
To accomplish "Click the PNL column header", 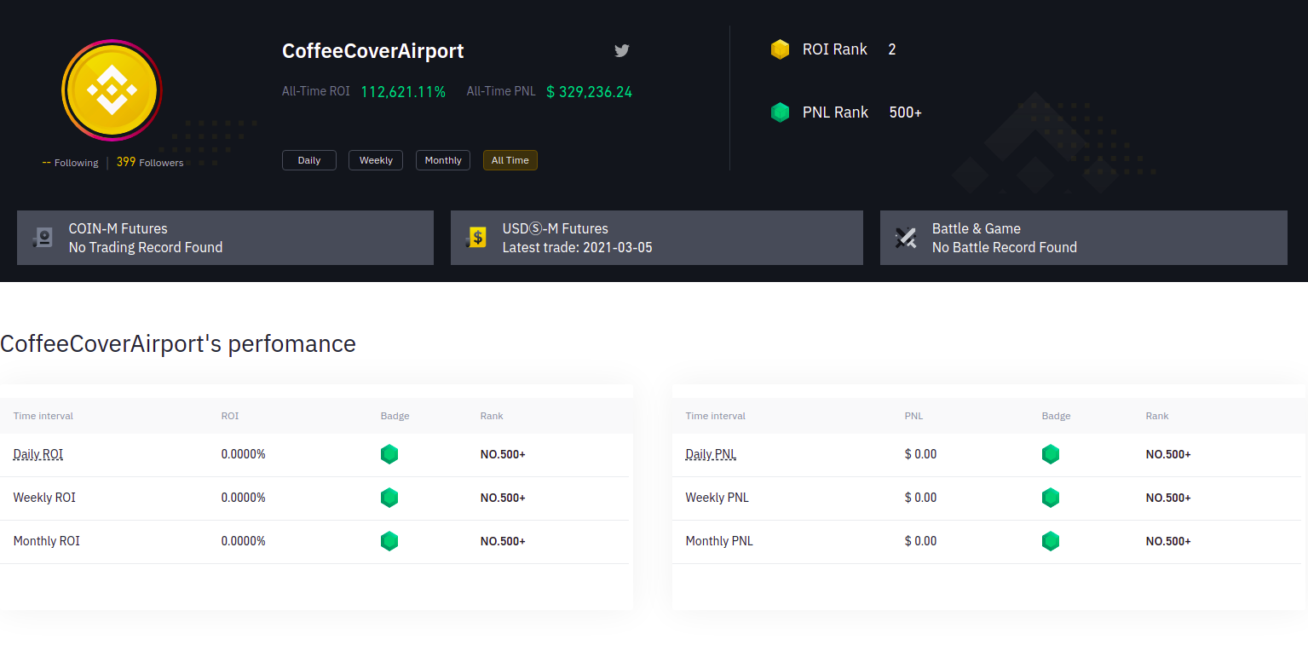I will 914,416.
